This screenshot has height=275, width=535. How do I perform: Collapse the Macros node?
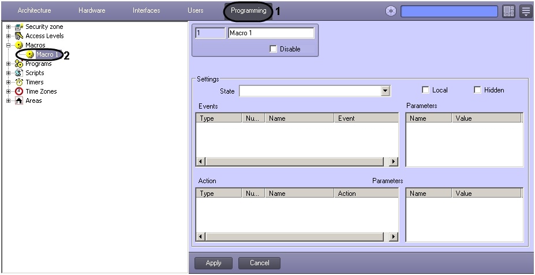coord(9,45)
